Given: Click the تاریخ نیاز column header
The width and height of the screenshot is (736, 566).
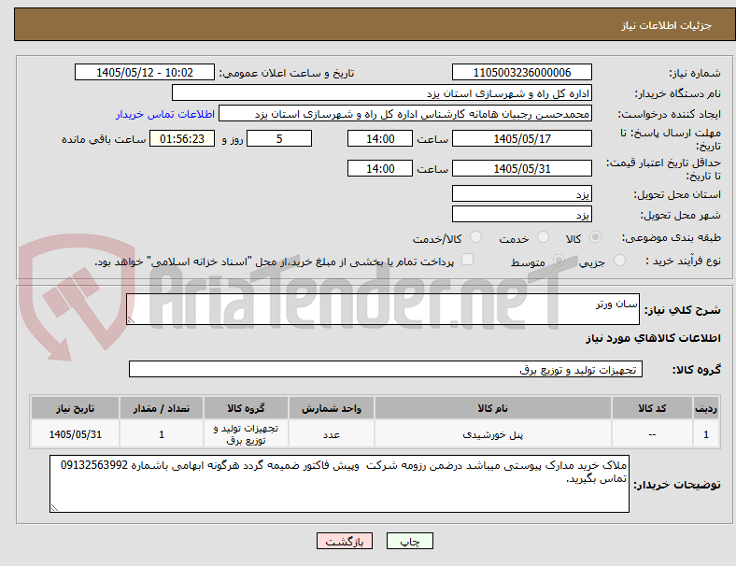Looking at the screenshot, I should 75,408.
